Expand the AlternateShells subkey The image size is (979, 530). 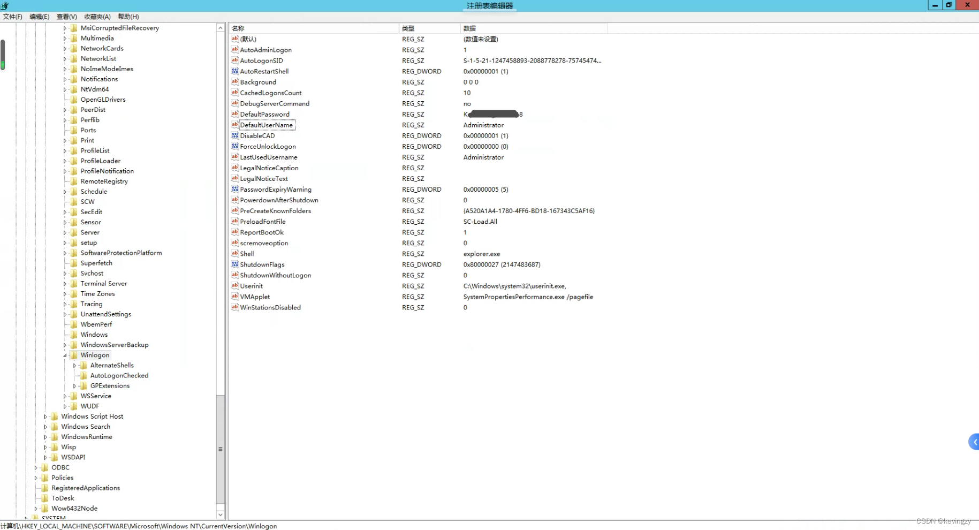pyautogui.click(x=75, y=365)
